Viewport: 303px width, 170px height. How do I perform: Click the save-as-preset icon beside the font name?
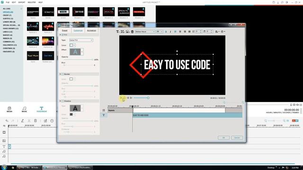coord(133,32)
